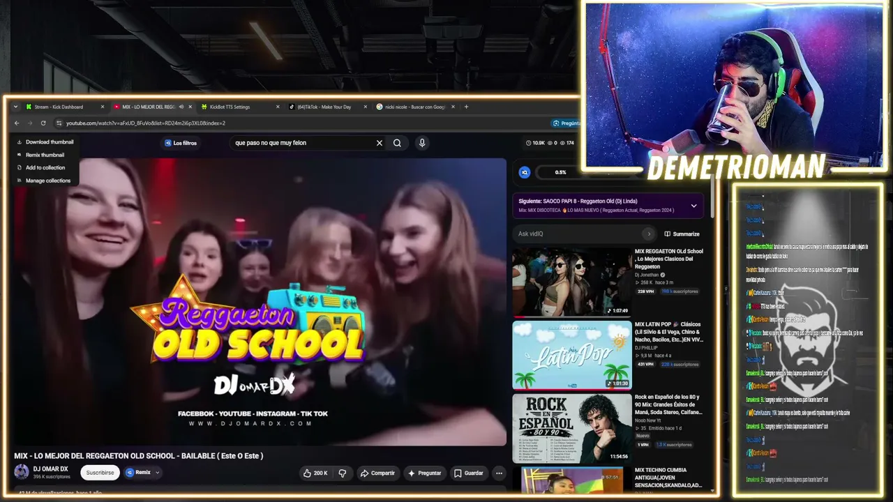Screen dimensions: 893x502
Task: Open the more actions three-dot menu
Action: [499, 473]
